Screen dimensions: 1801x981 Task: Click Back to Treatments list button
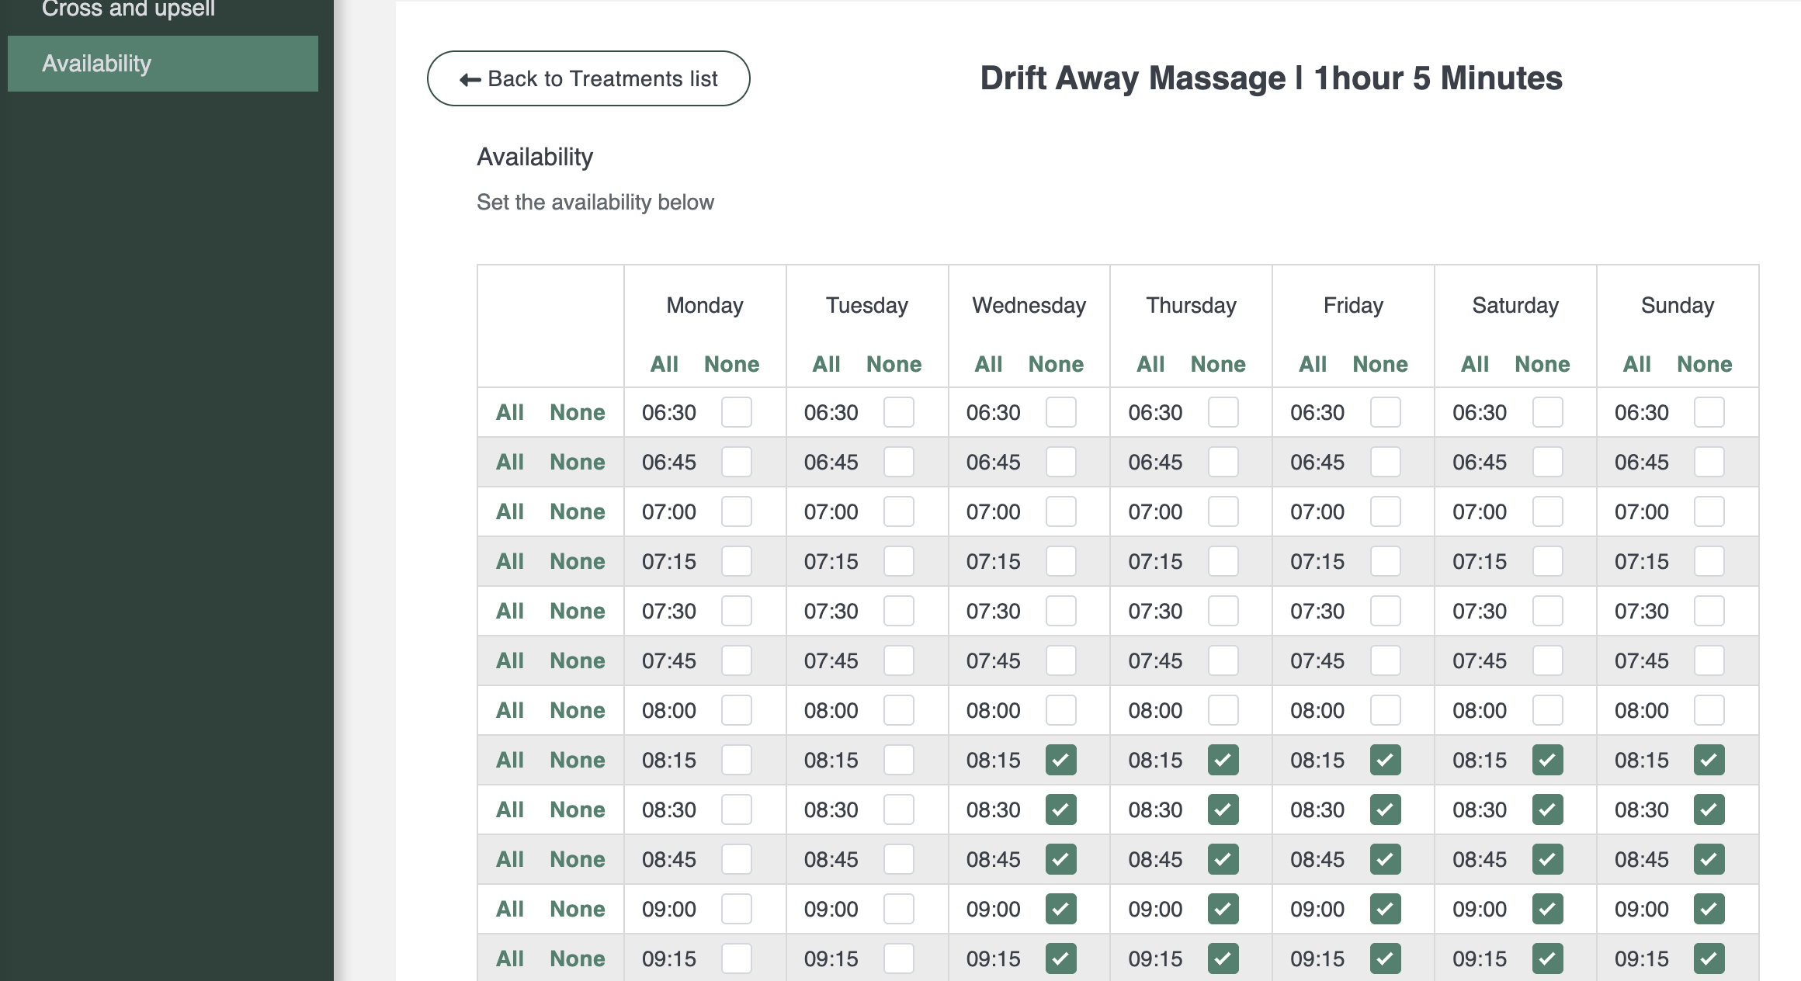588,78
